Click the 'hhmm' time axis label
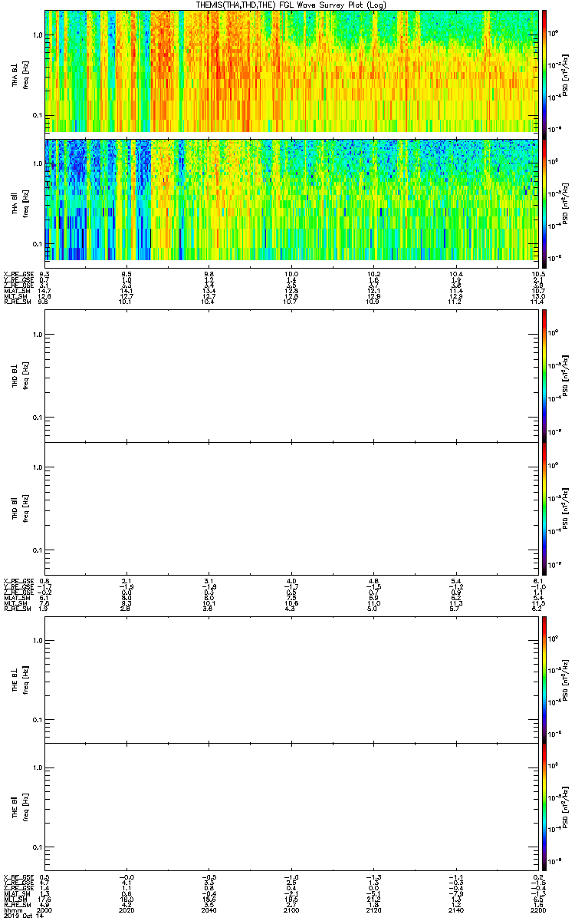The height and width of the screenshot is (921, 575). [11, 909]
